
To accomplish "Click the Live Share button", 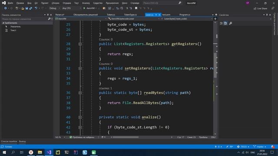I will (x=260, y=8).
